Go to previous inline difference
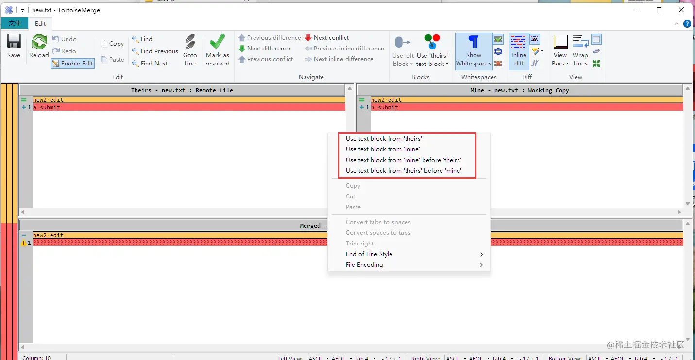Screen dimensions: 695x360 (x=344, y=48)
